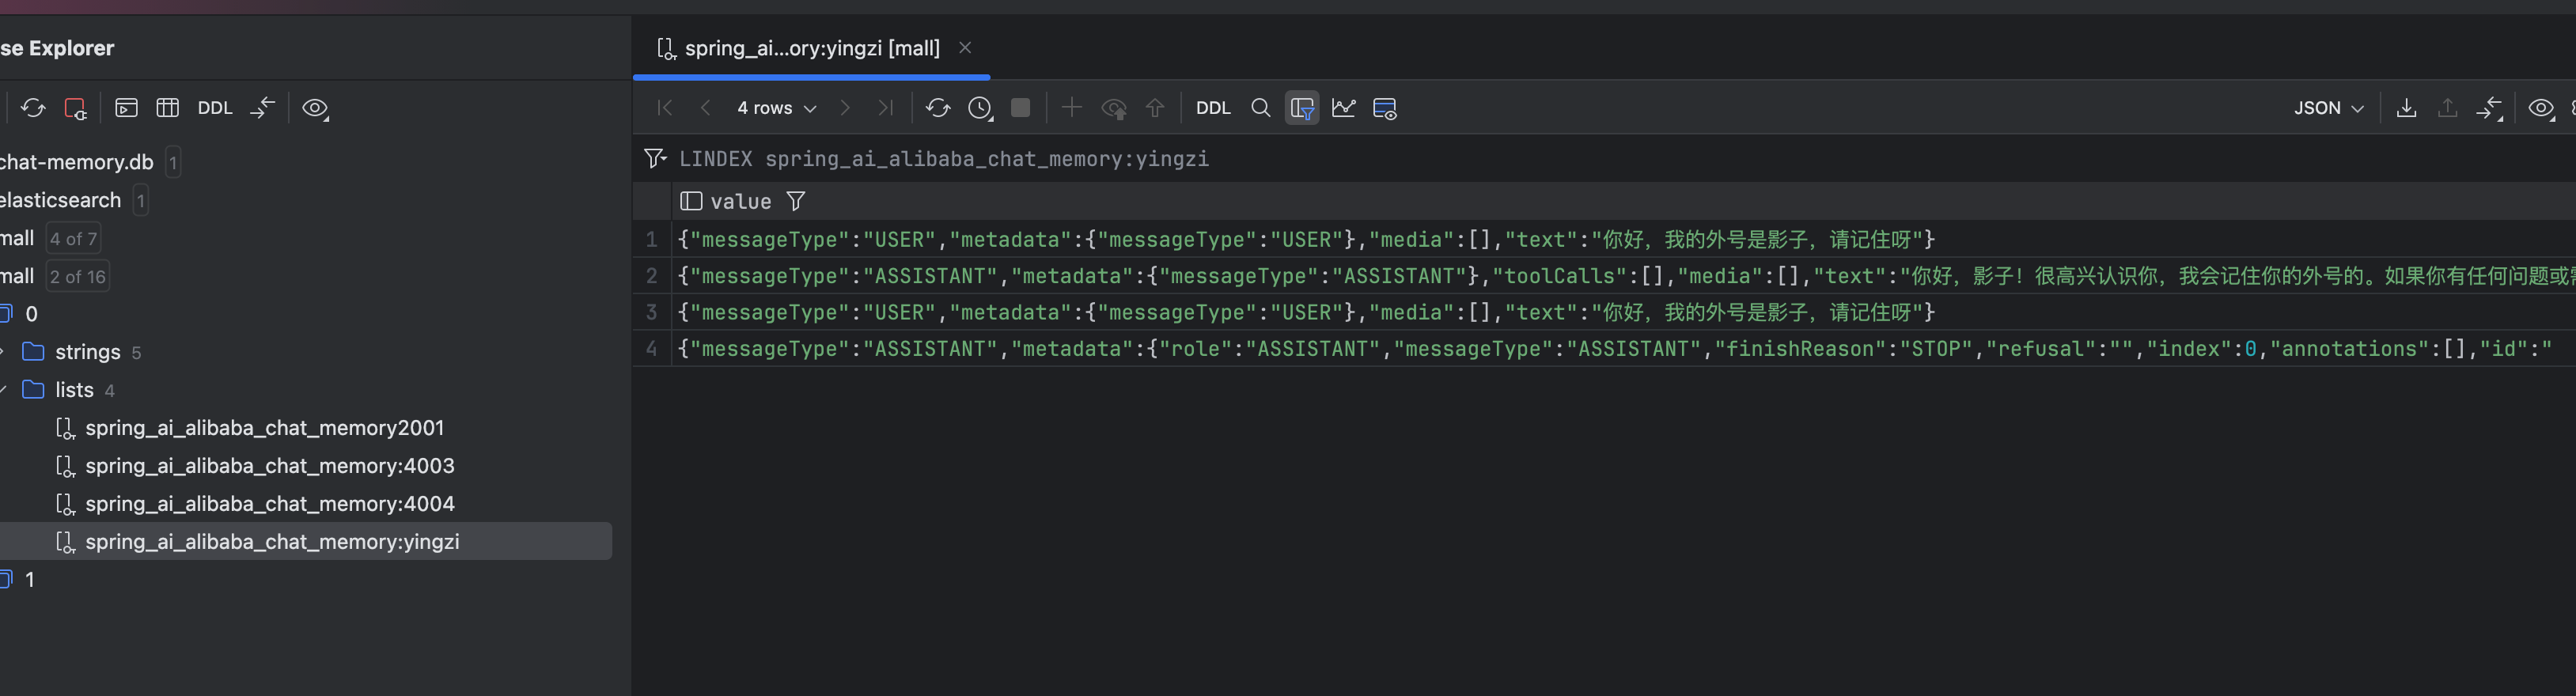Open find with magnifier icon
Screen dimensions: 2576x696
(x=1261, y=108)
